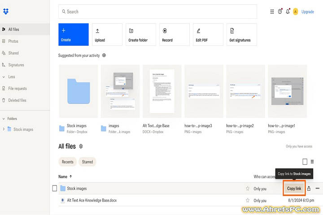The width and height of the screenshot is (323, 215).
Task: Click Only you have access text
Action: [299, 146]
